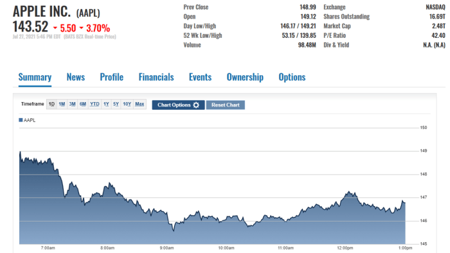The height and width of the screenshot is (253, 450).
Task: Click the red down arrow beside 5.50
Action: click(x=55, y=28)
